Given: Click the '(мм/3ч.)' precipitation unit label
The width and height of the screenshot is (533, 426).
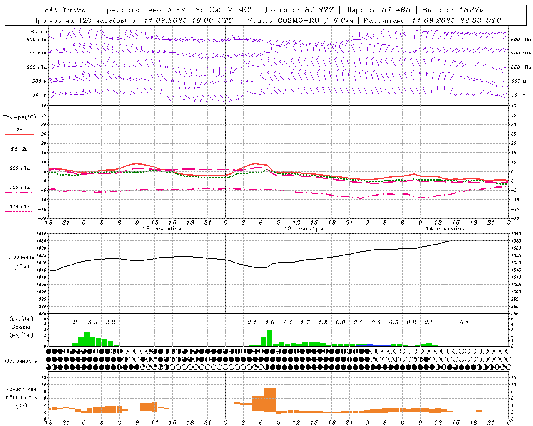Looking at the screenshot, I should pos(22,319).
